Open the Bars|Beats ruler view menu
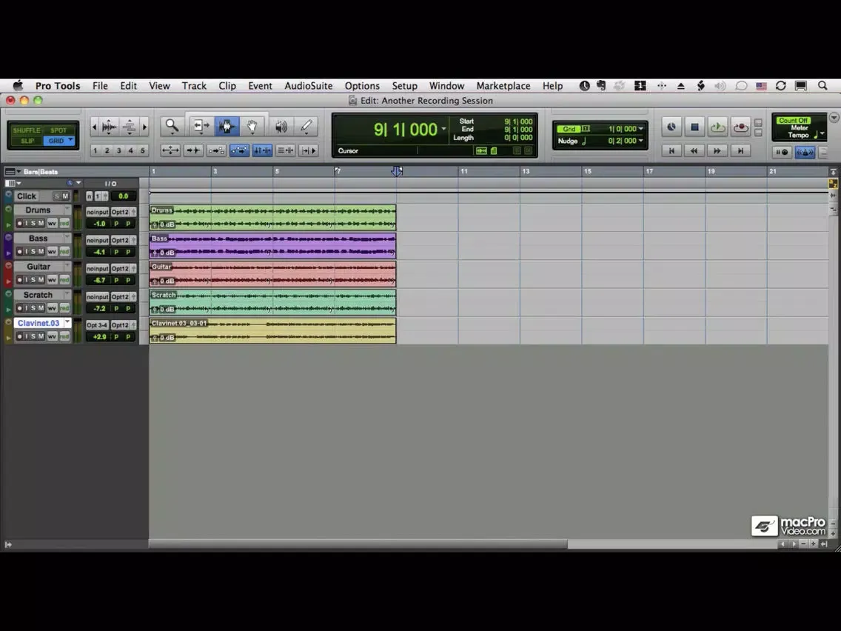 point(13,172)
